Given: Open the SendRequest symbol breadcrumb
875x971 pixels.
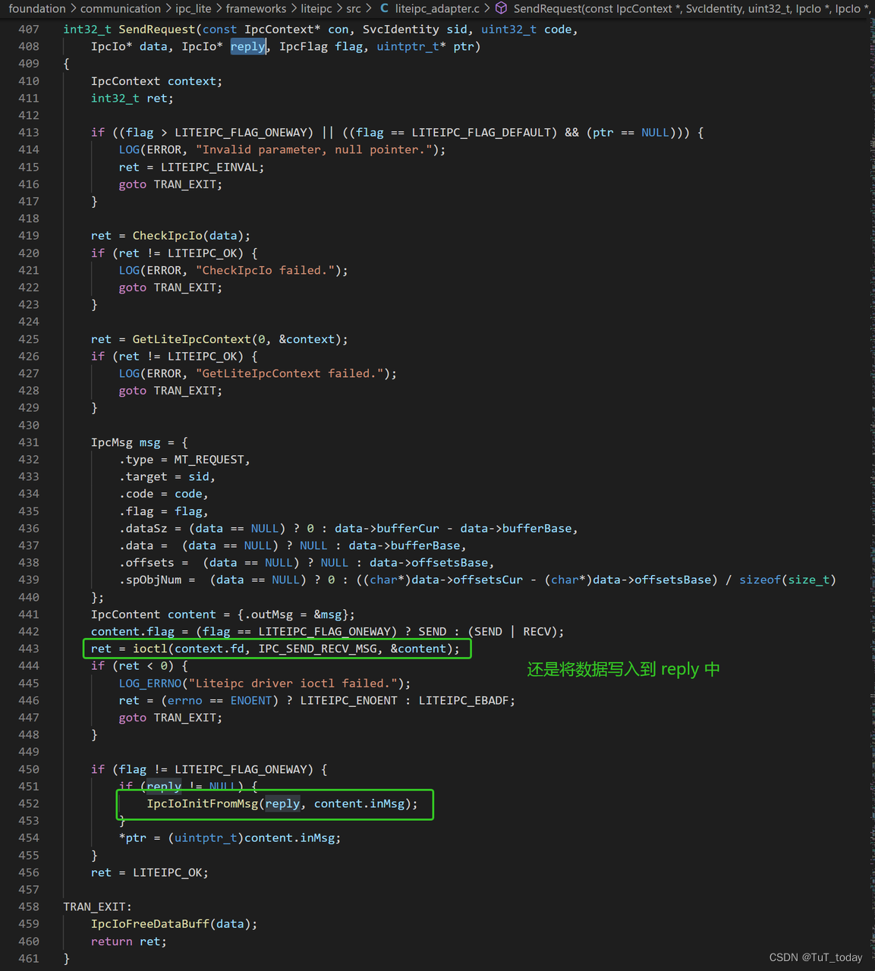Looking at the screenshot, I should (x=691, y=8).
